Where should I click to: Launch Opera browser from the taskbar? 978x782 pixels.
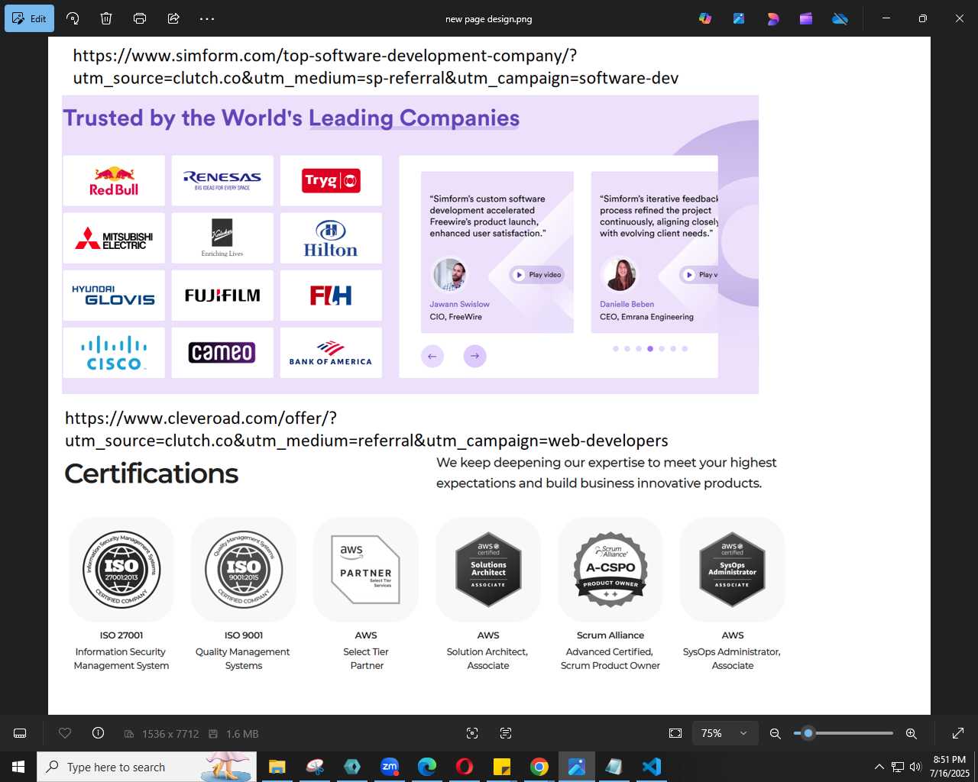pyautogui.click(x=465, y=767)
